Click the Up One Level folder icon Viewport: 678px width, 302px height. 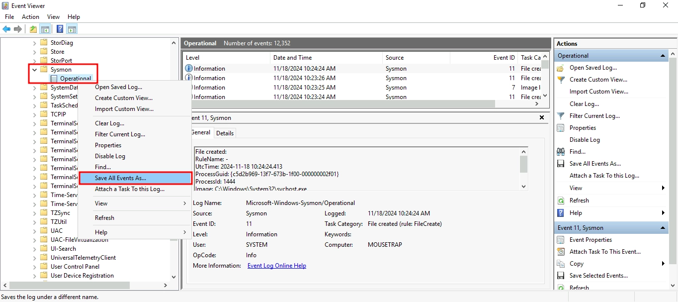[x=33, y=29]
